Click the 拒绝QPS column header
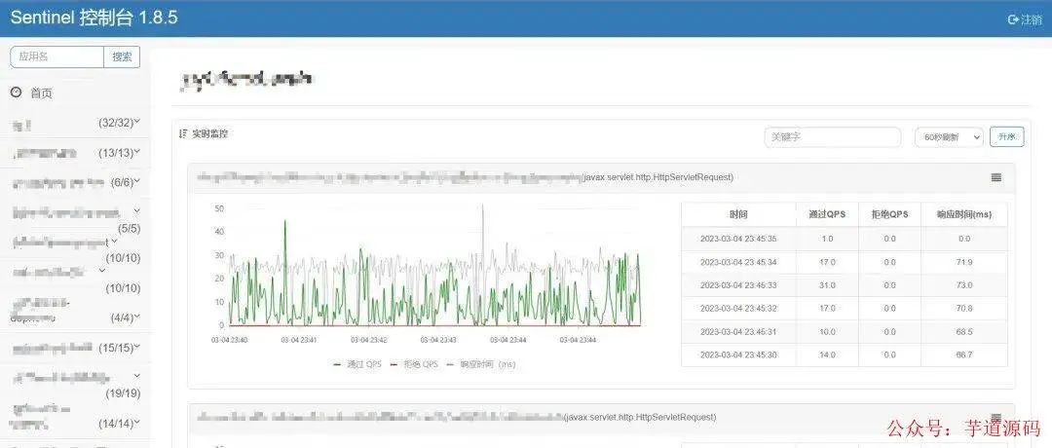1052x448 pixels. pyautogui.click(x=889, y=214)
